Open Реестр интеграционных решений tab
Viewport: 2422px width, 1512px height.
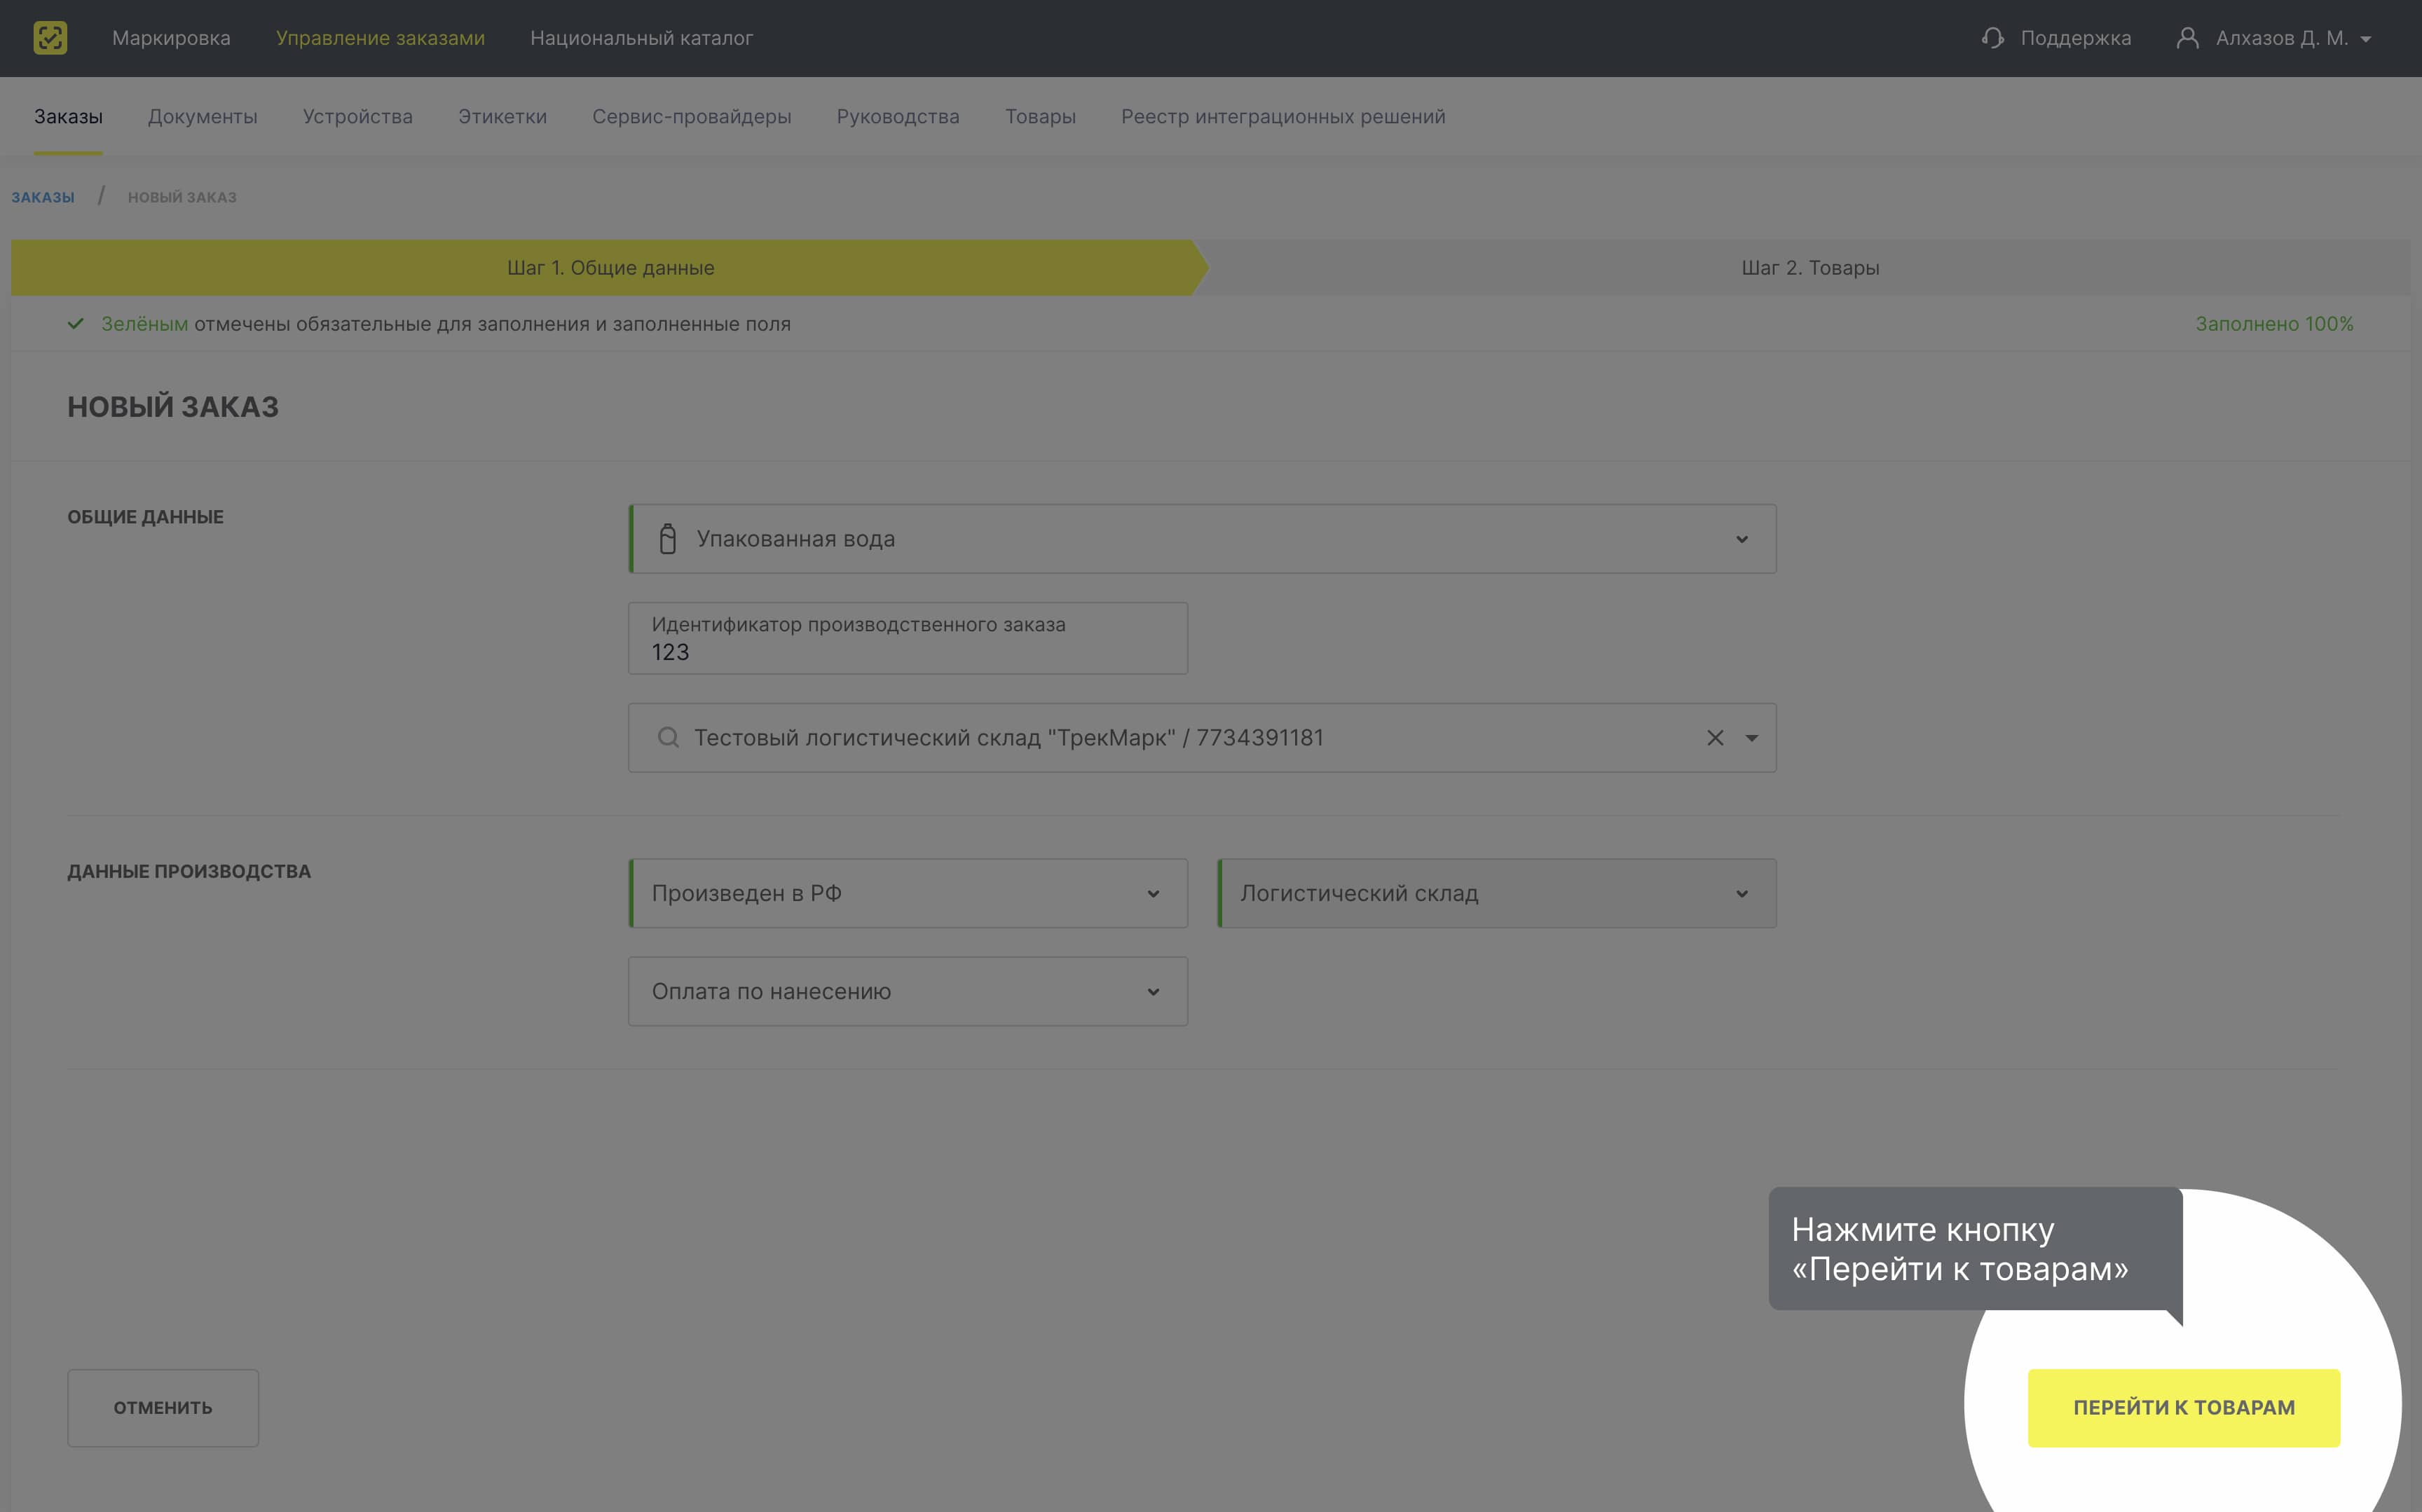tap(1283, 116)
